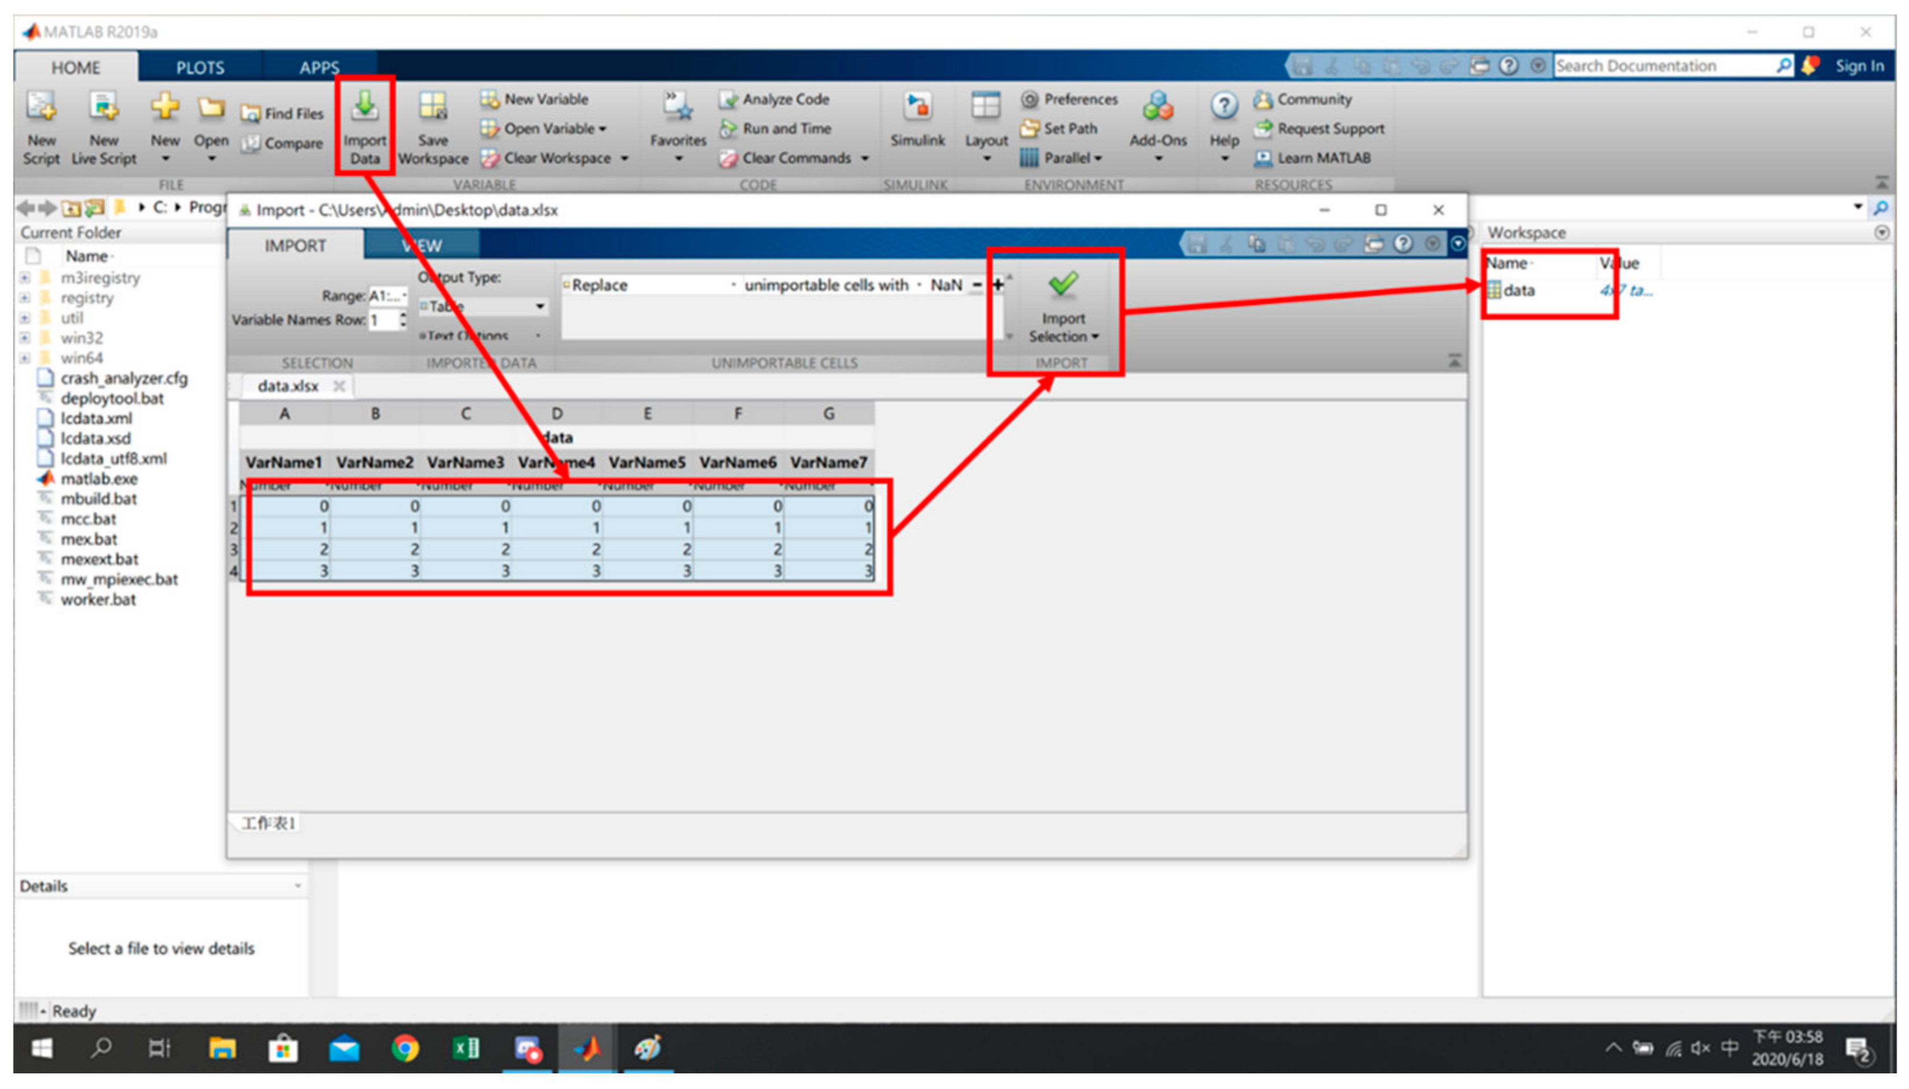Expand the Clear Workspace dropdown arrow
This screenshot has height=1089, width=1909.
coord(624,158)
